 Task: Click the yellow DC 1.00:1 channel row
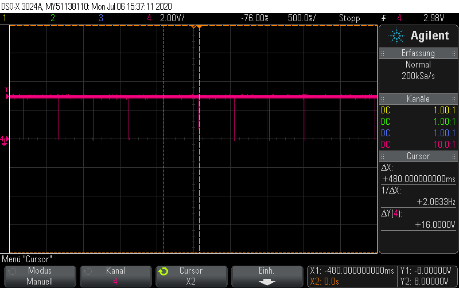(418, 110)
